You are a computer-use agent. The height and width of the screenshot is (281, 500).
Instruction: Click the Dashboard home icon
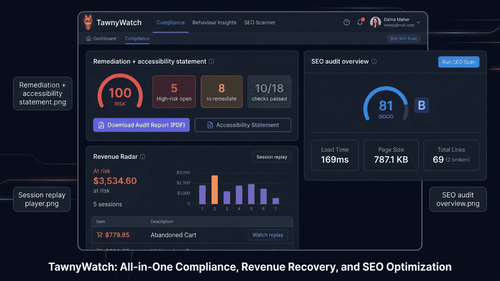point(88,39)
